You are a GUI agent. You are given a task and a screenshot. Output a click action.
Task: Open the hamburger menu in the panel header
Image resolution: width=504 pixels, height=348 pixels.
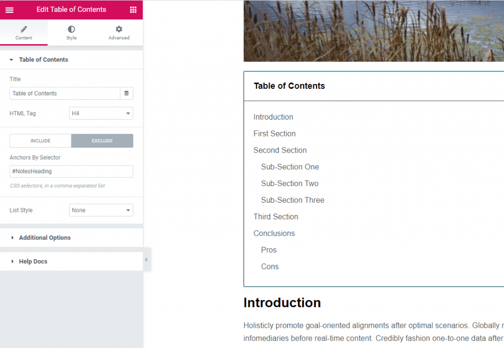(9, 10)
